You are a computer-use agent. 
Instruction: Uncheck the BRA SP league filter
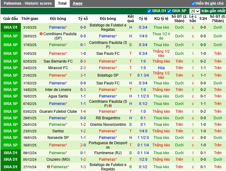pos(169,11)
